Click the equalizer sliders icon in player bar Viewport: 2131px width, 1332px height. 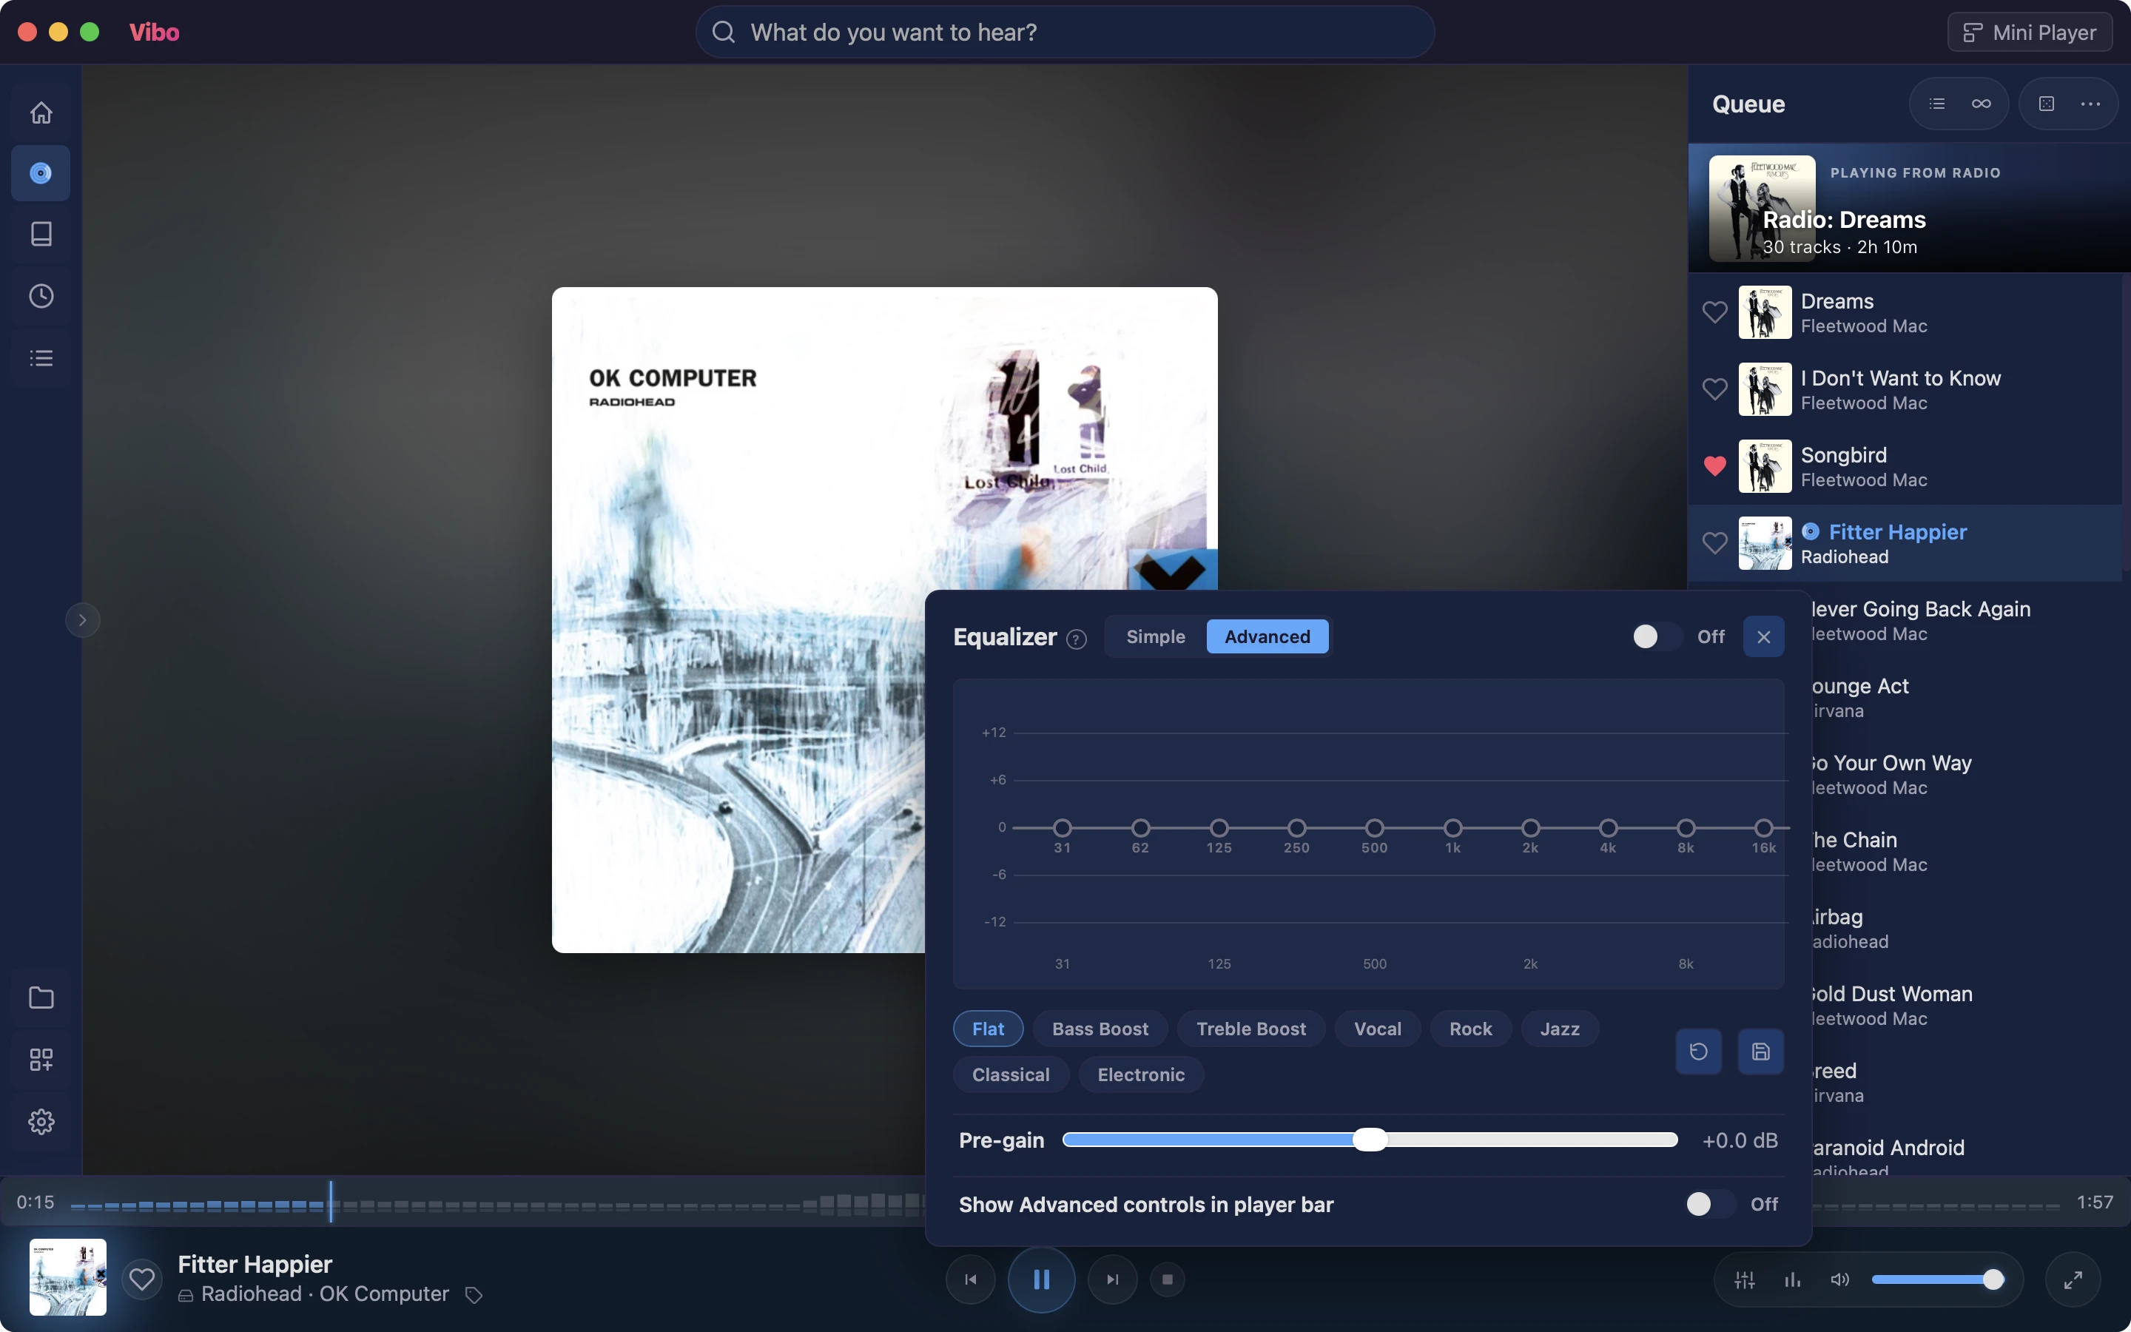[1745, 1280]
